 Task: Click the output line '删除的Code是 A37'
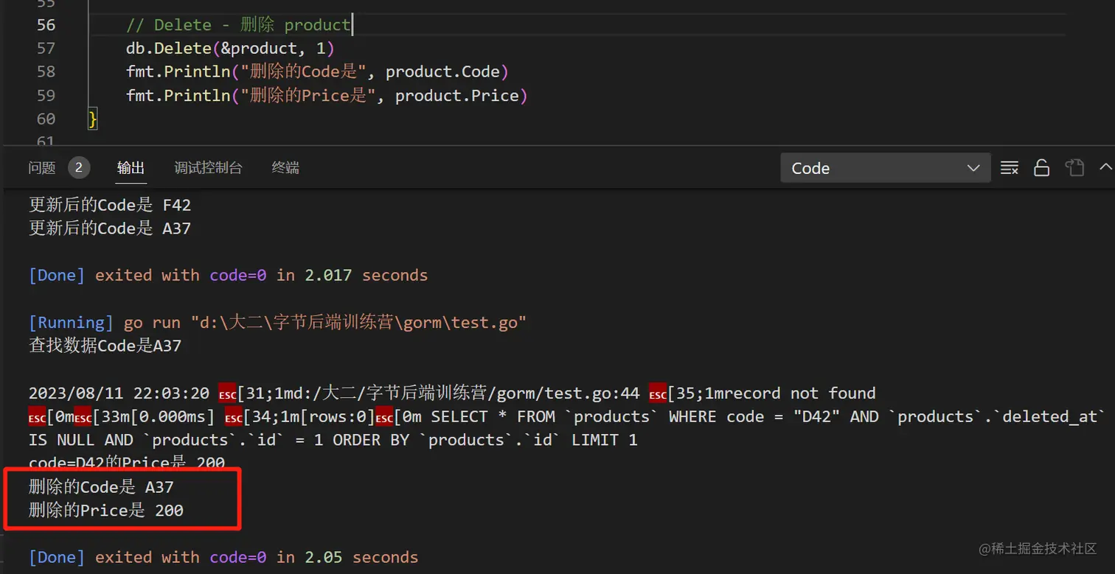coord(101,487)
